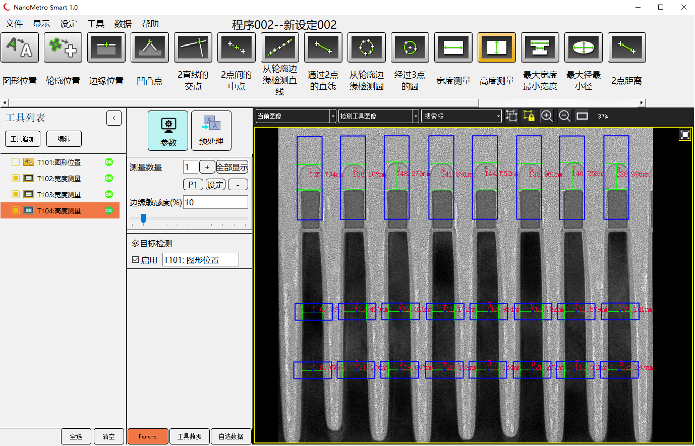Select the 图形位置 pattern position tool icon
Screen dimensions: 695x446
click(x=20, y=48)
